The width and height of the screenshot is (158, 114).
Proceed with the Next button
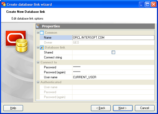pos(123,108)
